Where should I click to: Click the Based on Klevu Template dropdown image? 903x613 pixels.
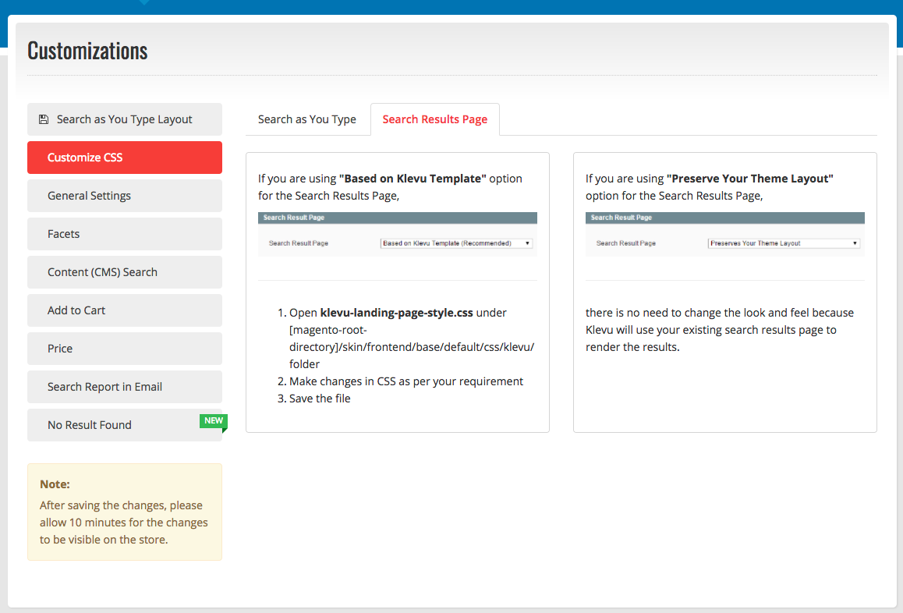pos(456,243)
